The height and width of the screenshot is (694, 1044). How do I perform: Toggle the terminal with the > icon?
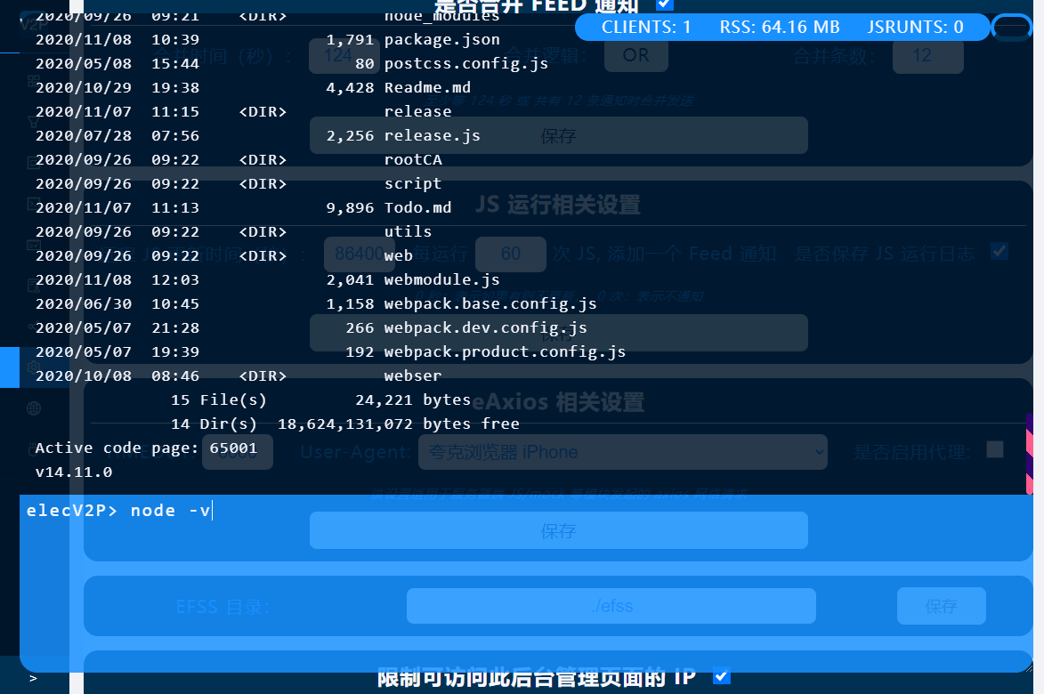coord(33,678)
